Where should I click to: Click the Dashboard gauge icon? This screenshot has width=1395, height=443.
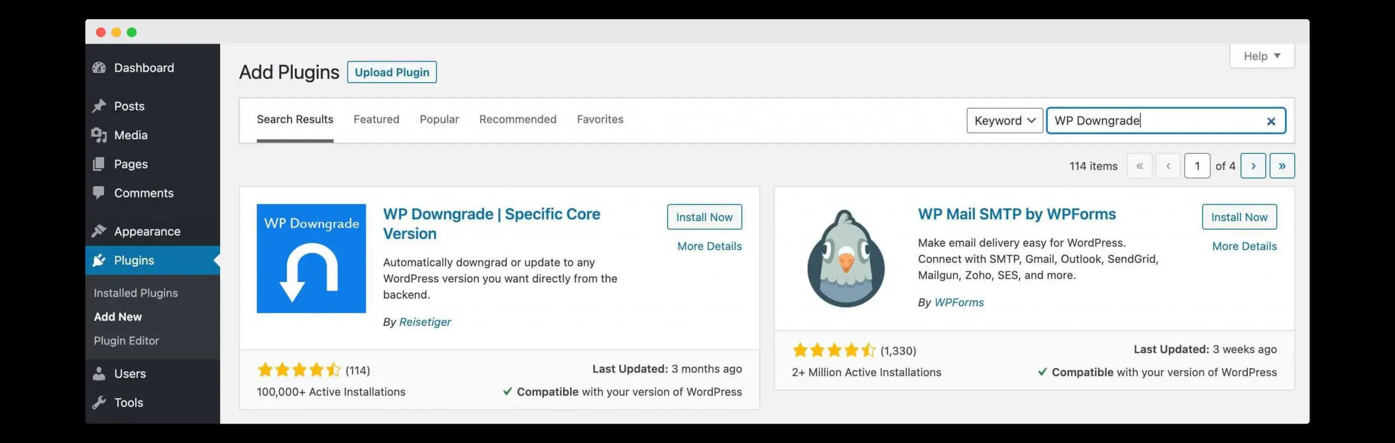point(99,67)
